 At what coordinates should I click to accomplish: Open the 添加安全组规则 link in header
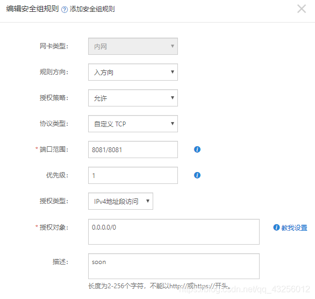click(92, 9)
